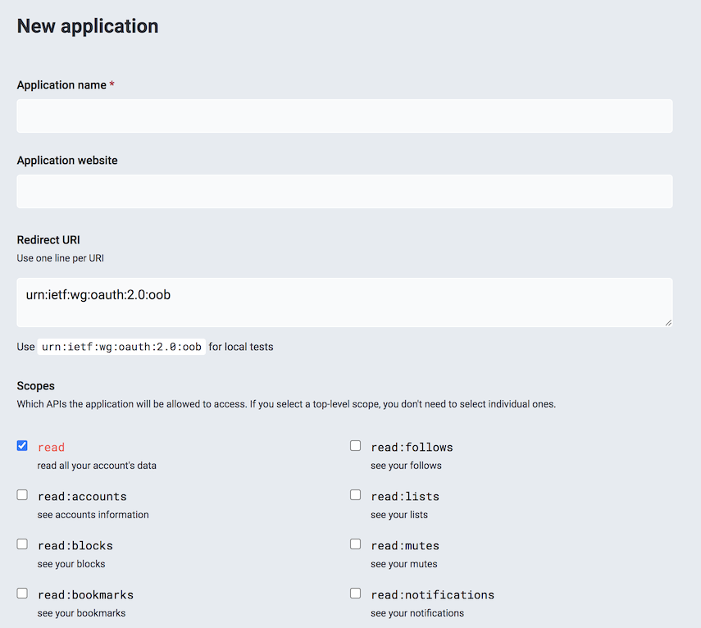Image resolution: width=701 pixels, height=628 pixels.
Task: Click the read:follows scope label
Action: pyautogui.click(x=412, y=447)
